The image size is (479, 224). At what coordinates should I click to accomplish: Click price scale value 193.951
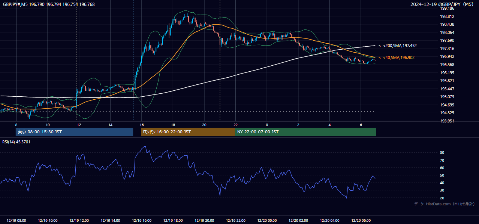tap(448, 121)
